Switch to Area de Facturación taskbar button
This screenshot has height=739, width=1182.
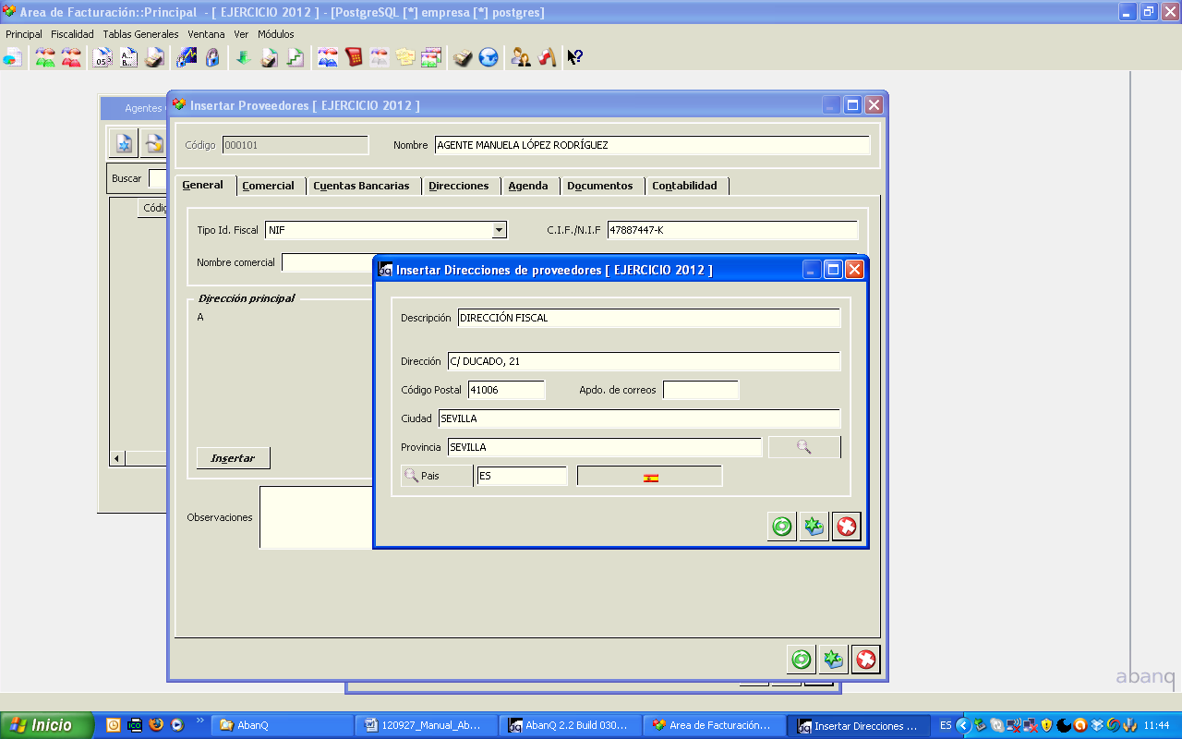pyautogui.click(x=714, y=725)
